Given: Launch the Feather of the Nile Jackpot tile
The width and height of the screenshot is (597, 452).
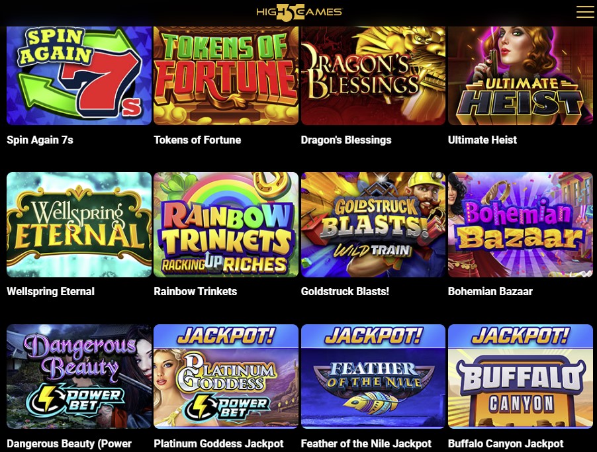Looking at the screenshot, I should (x=373, y=376).
